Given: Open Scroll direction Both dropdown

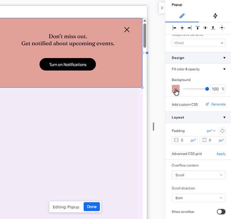Looking at the screenshot, I should (199, 198).
